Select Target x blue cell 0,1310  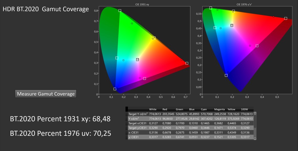[x=193, y=123]
